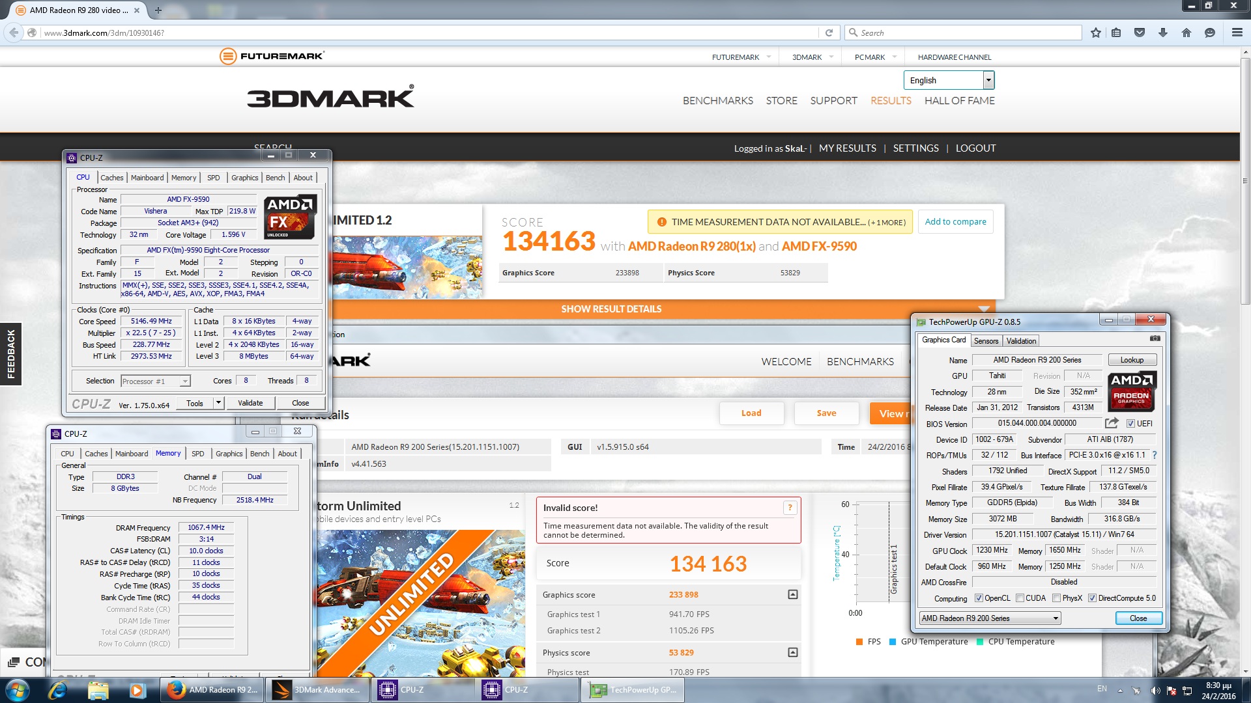
Task: Click the 3DMark logo
Action: (x=330, y=97)
